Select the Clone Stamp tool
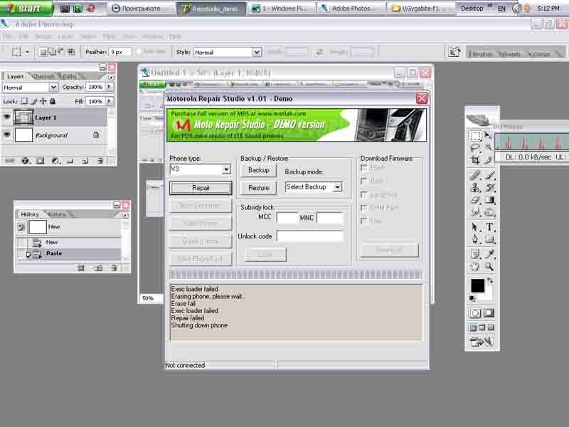 pos(475,188)
